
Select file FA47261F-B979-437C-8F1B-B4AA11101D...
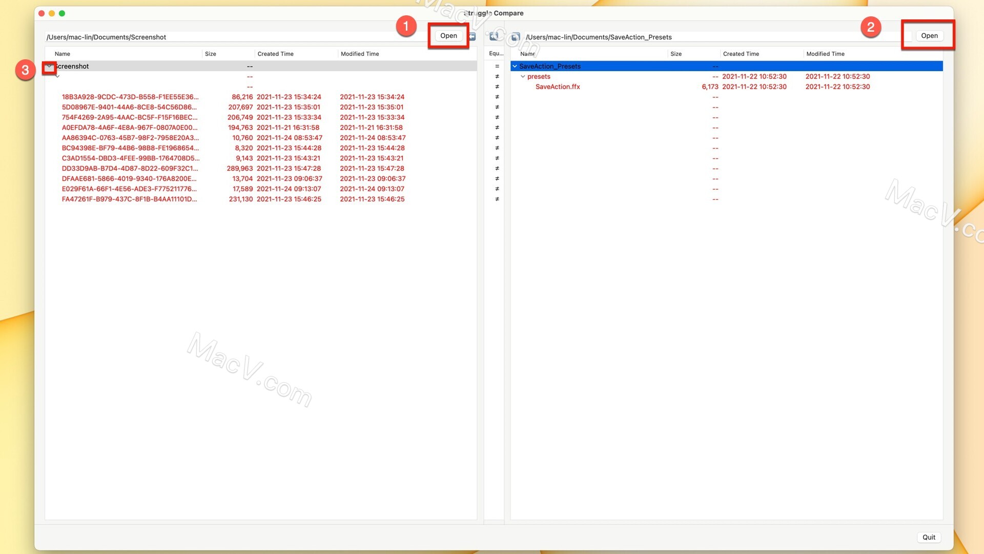click(129, 199)
